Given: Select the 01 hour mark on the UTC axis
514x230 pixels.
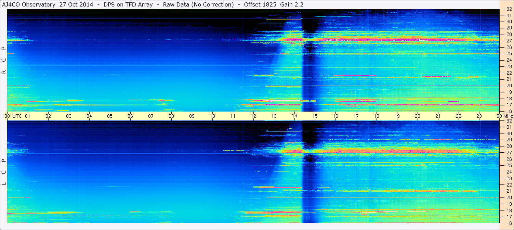Looking at the screenshot, I should point(28,116).
